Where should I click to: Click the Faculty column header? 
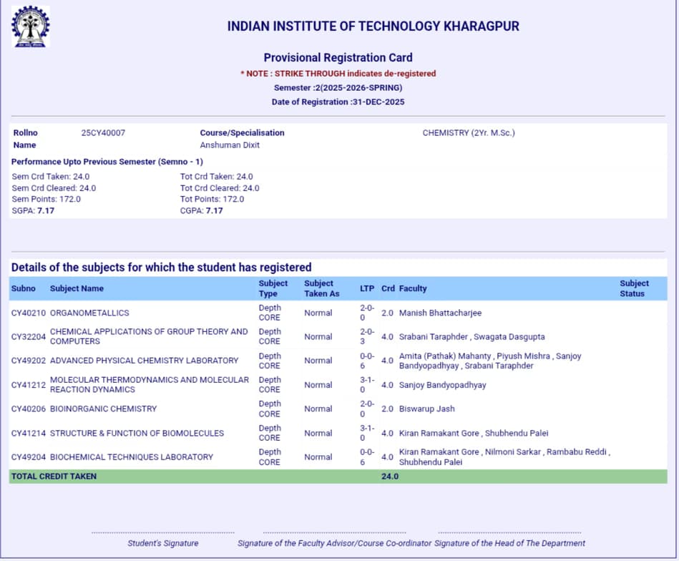[x=413, y=288]
